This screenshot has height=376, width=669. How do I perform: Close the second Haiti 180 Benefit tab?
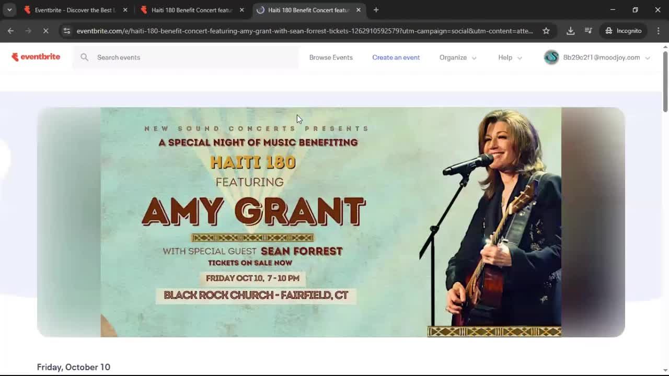click(x=241, y=10)
